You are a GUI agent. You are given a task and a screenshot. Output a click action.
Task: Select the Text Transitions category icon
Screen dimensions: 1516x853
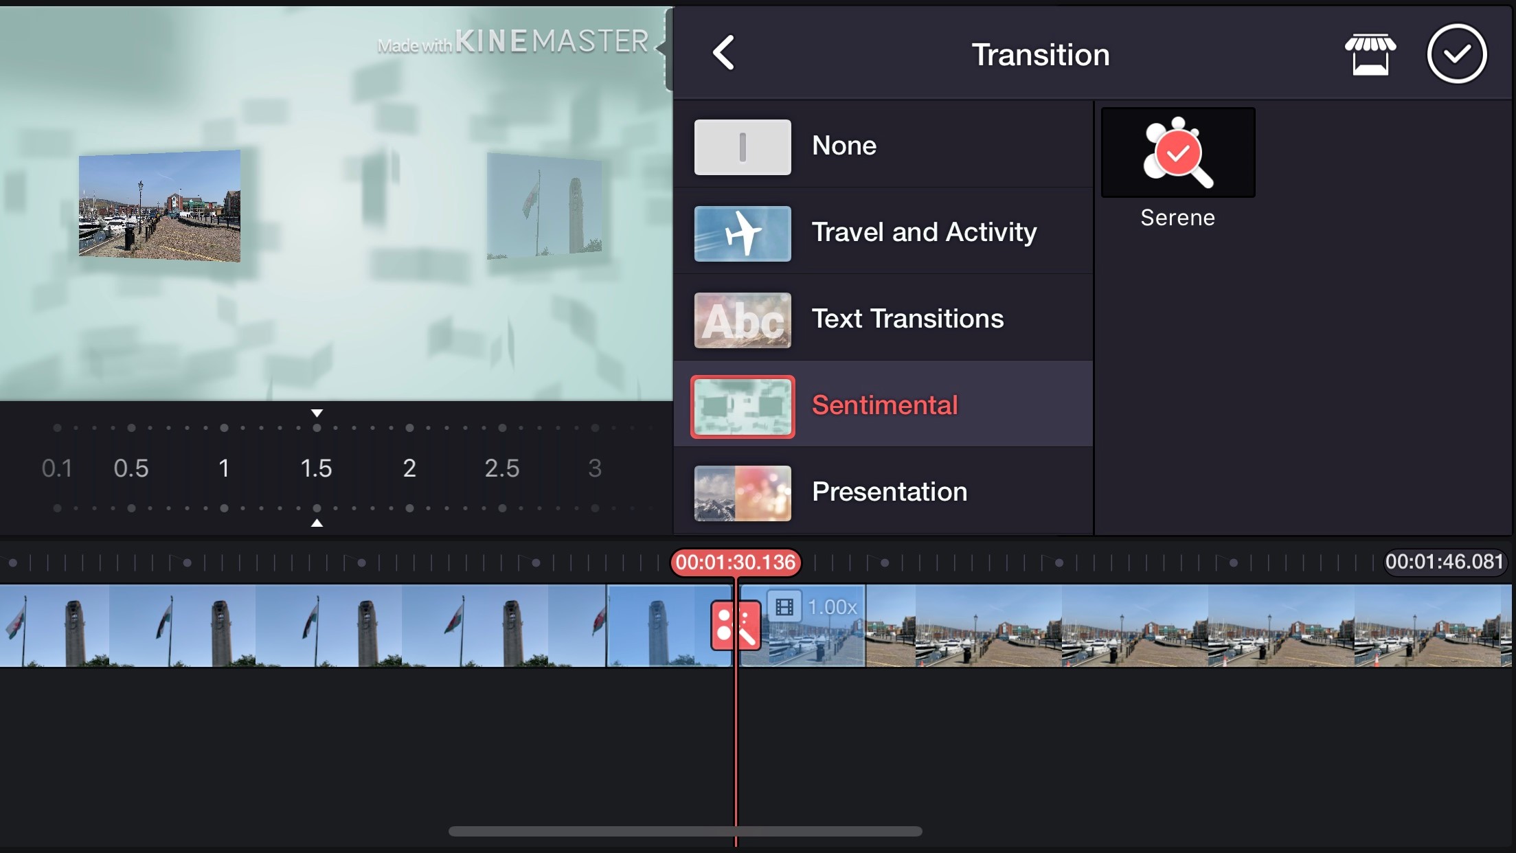click(741, 318)
